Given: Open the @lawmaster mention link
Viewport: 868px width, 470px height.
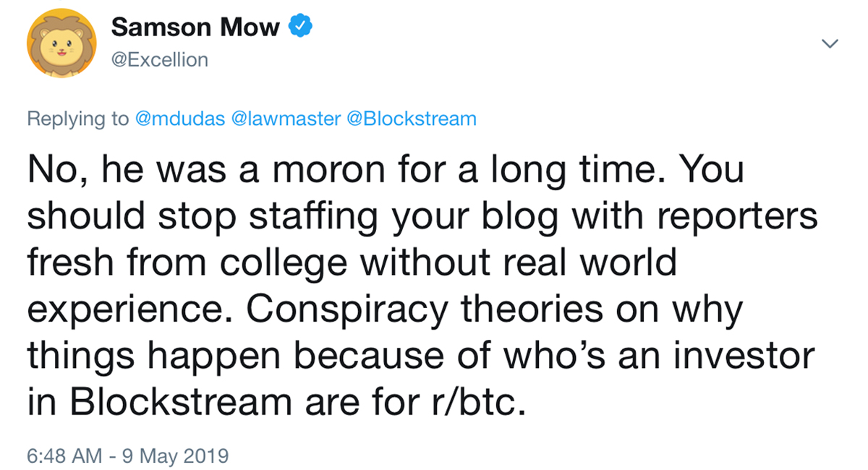Looking at the screenshot, I should point(287,119).
